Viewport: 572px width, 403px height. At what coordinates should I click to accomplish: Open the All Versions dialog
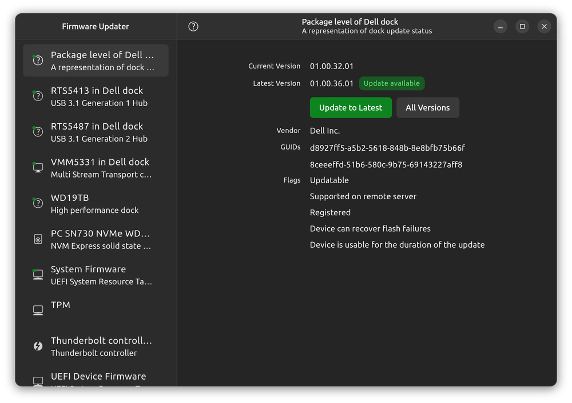click(427, 107)
